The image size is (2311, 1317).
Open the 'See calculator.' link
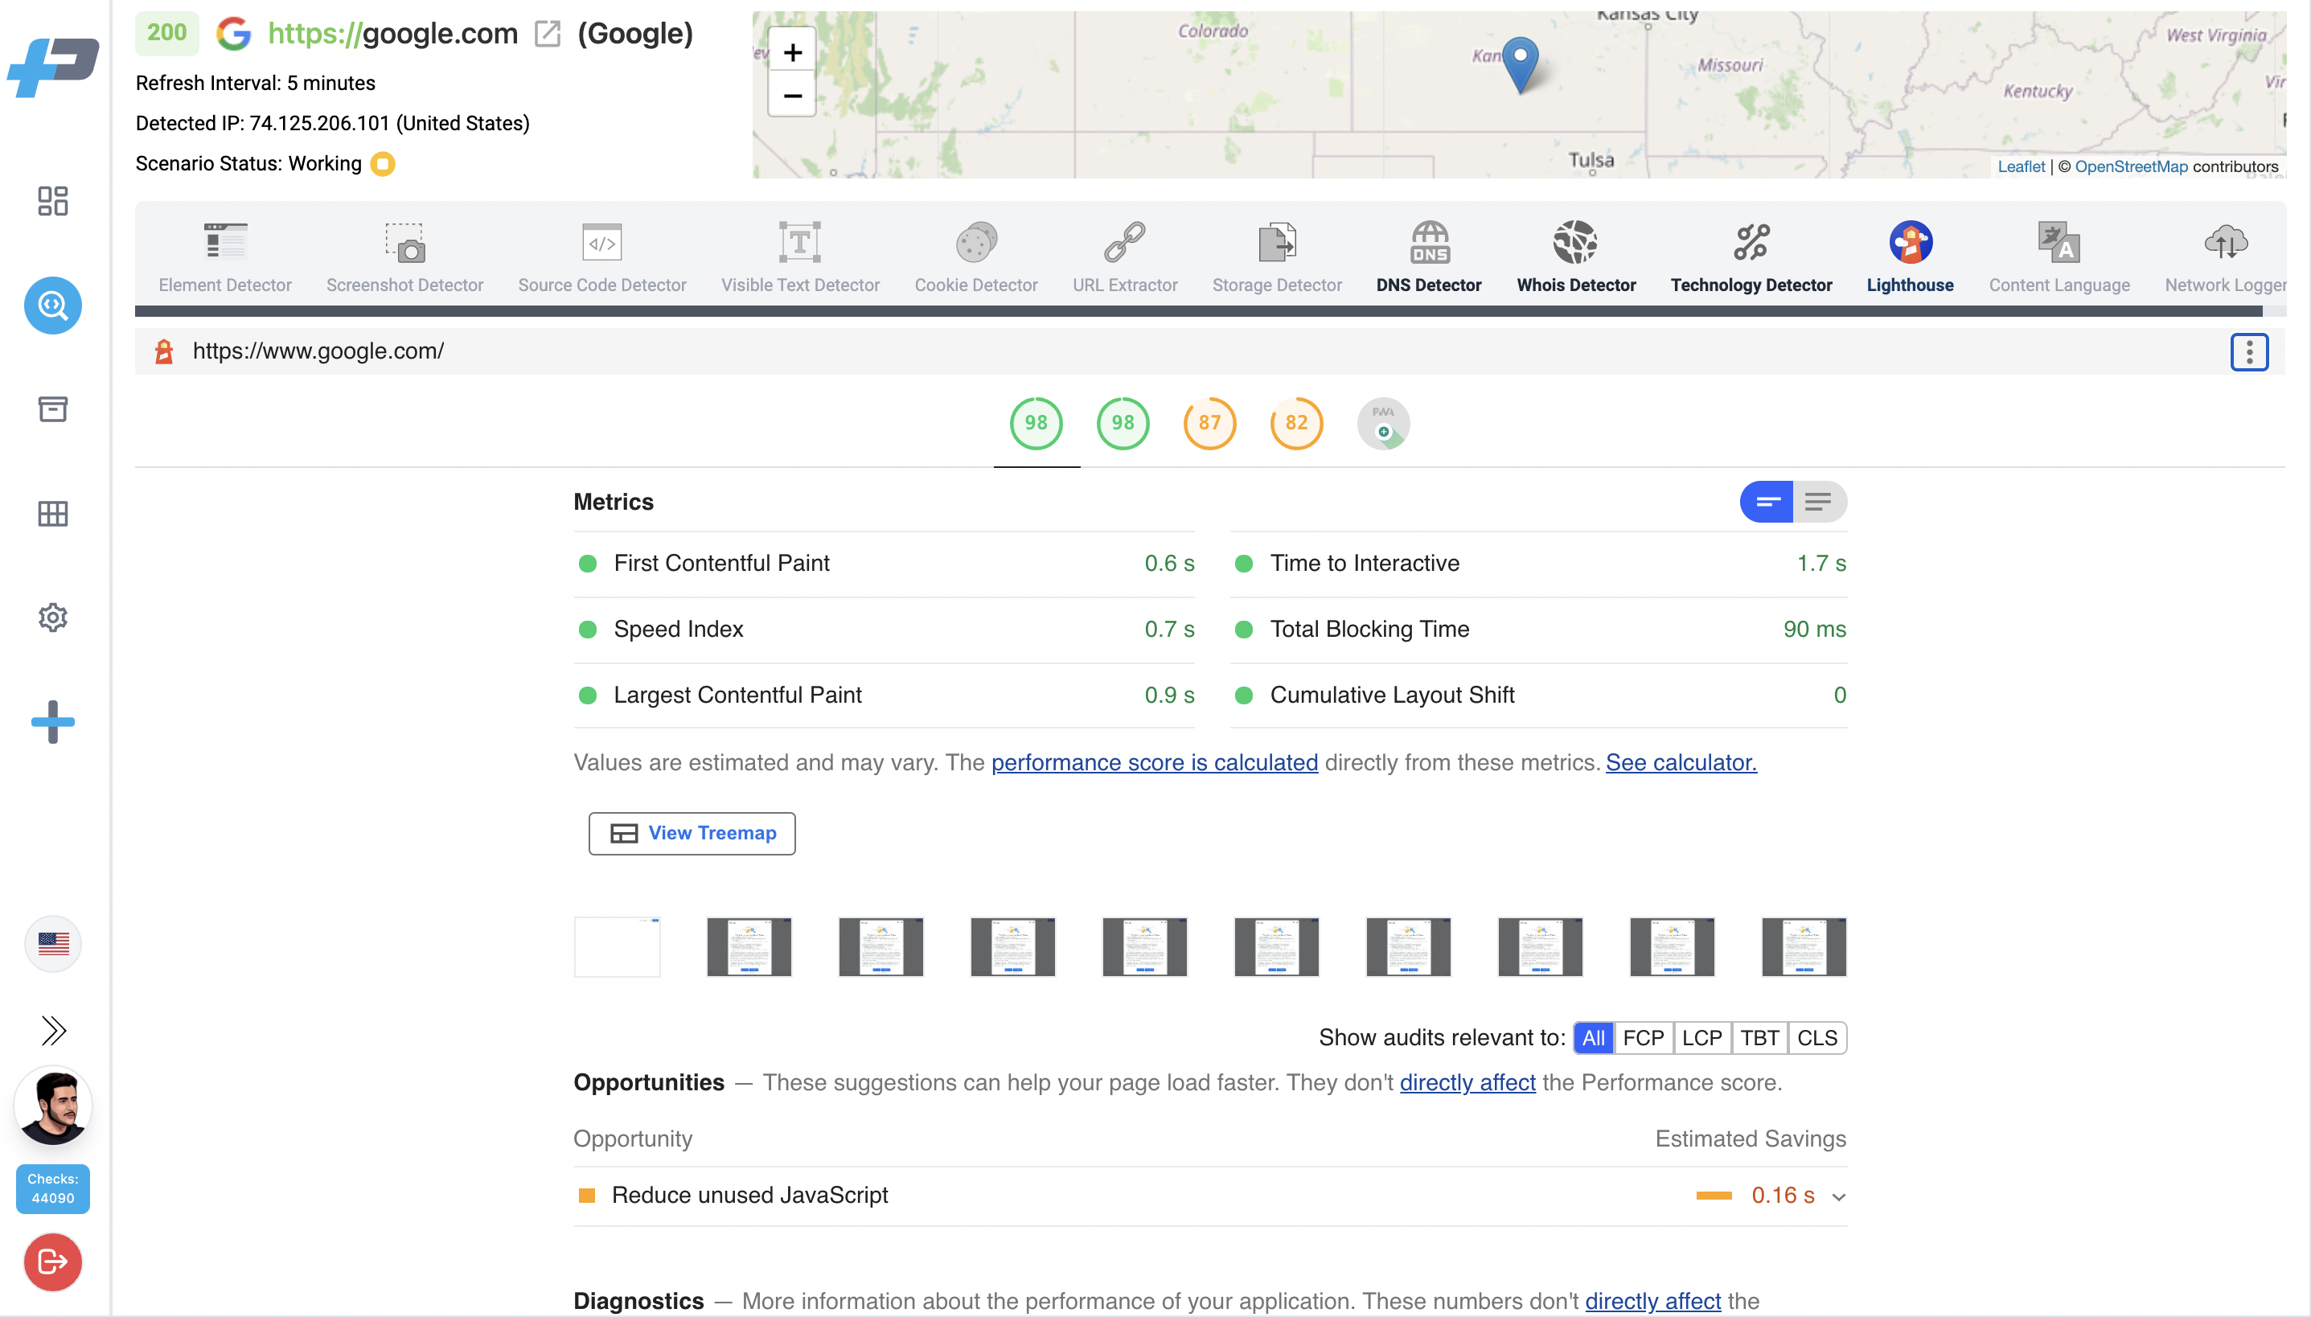tap(1681, 762)
